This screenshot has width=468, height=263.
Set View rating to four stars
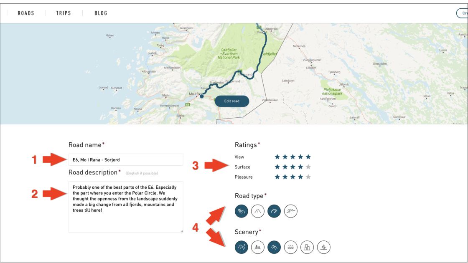pyautogui.click(x=300, y=157)
